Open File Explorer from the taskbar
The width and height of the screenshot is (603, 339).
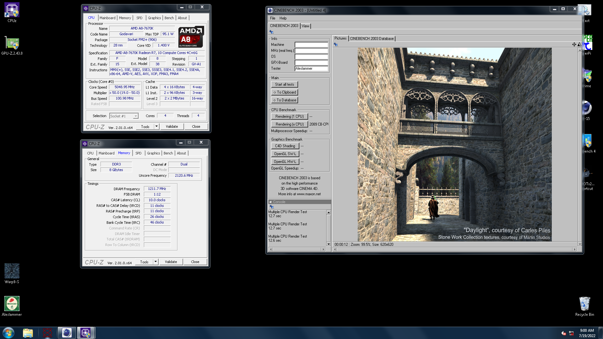28,333
